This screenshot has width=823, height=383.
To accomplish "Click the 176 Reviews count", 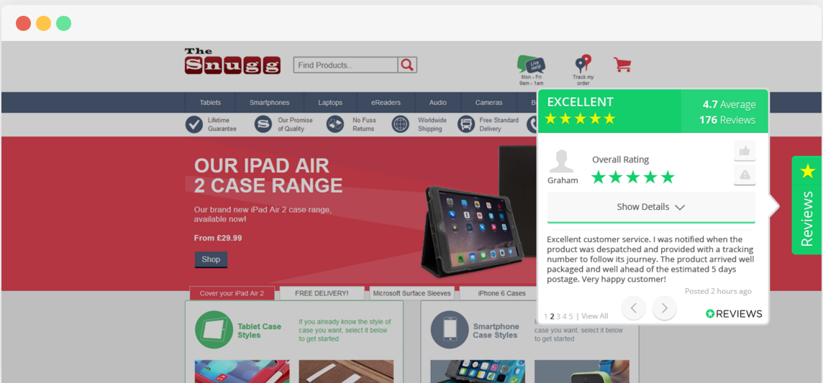I will click(727, 120).
